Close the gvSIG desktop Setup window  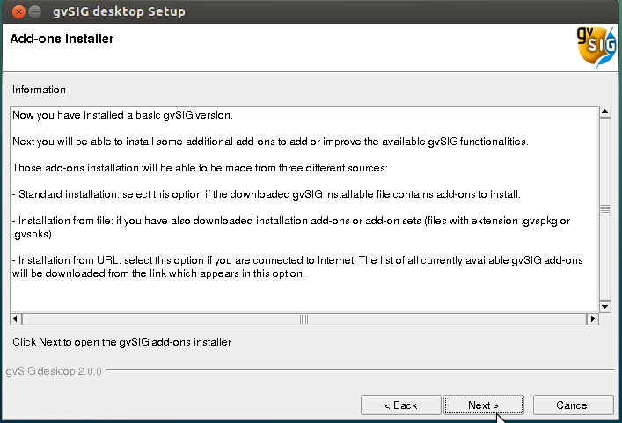click(15, 12)
